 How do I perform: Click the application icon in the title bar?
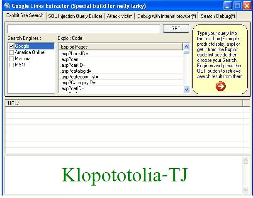(7, 5)
